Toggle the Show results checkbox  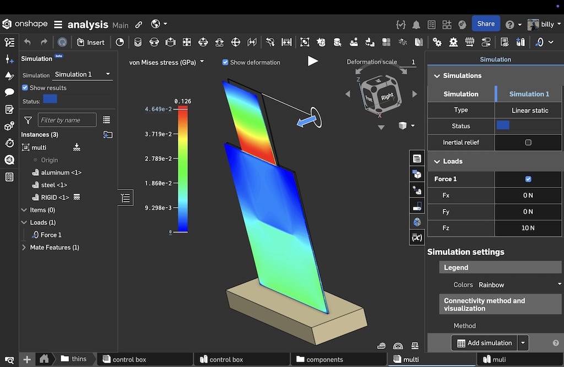(25, 88)
